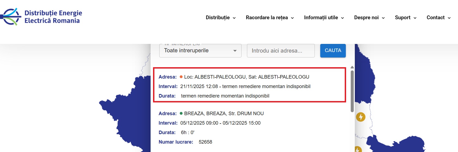Viewport: 458px width, 152px height.
Task: Open the Informații utile menu
Action: coord(324,18)
